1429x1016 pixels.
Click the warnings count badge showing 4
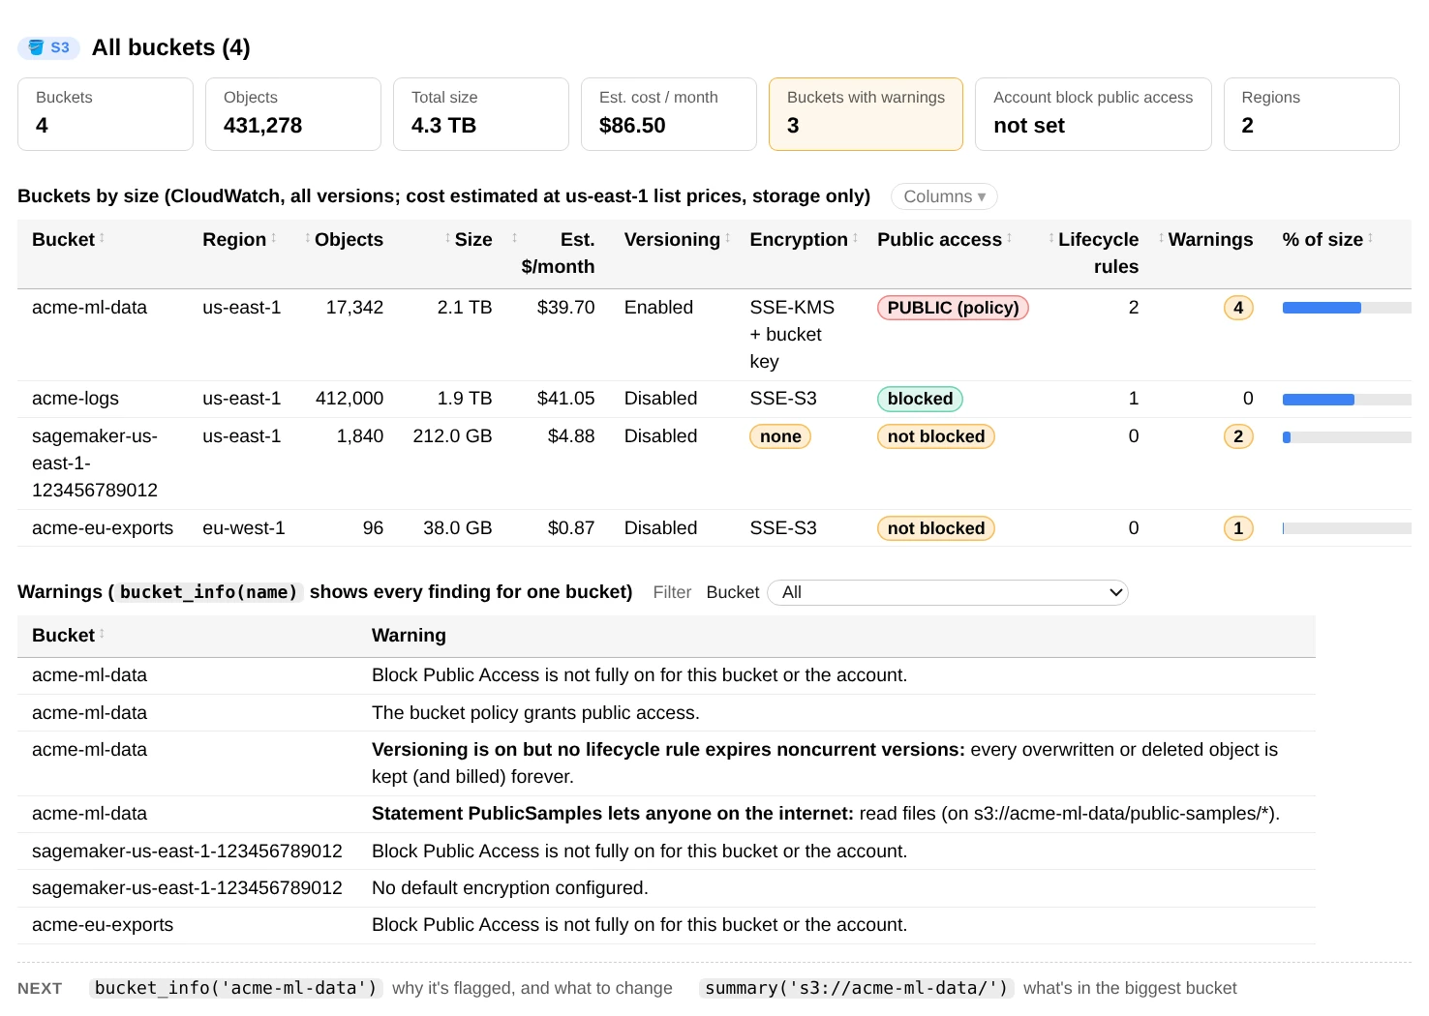1238,308
